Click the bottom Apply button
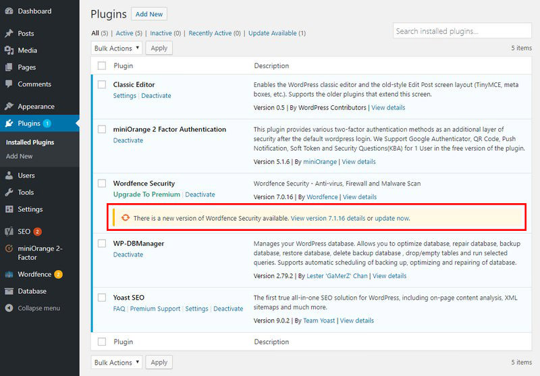The width and height of the screenshot is (540, 376). (159, 362)
